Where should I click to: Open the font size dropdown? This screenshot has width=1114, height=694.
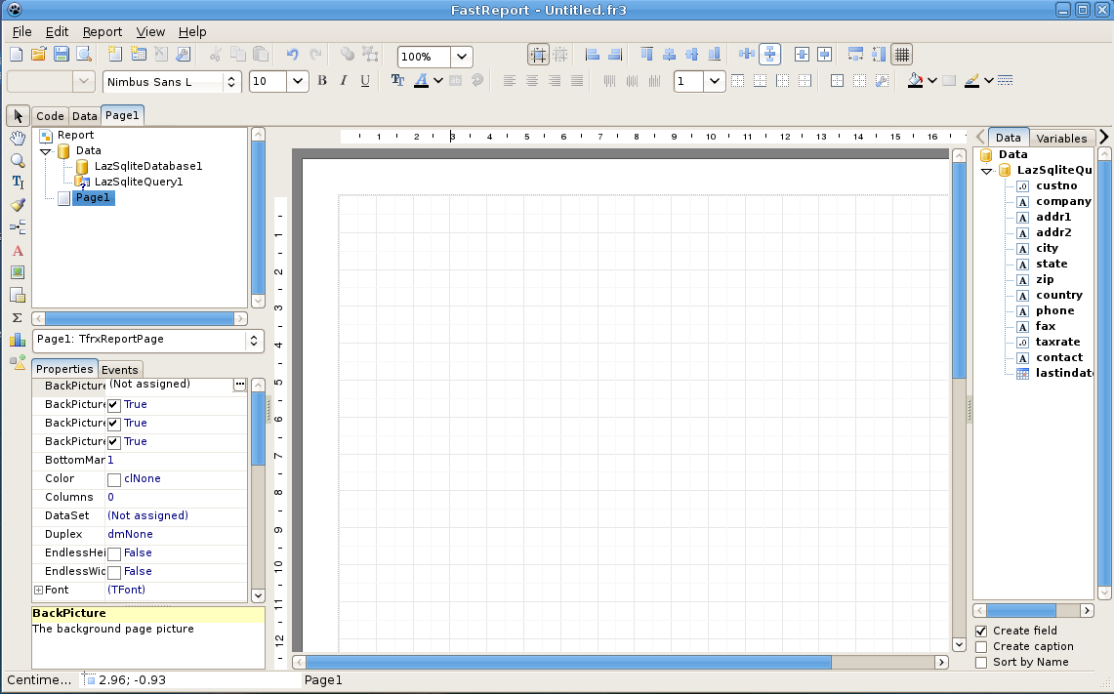tap(300, 81)
